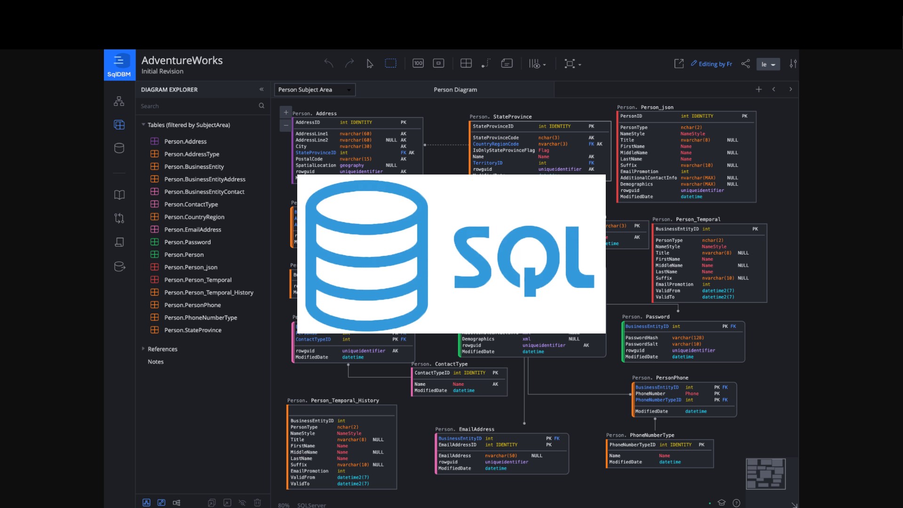Open the user account dropdown
The height and width of the screenshot is (508, 903).
(768, 64)
